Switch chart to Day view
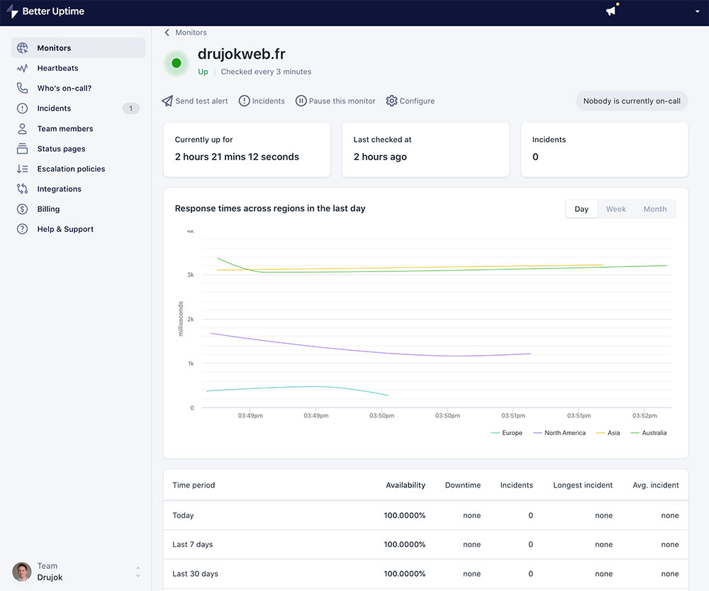The image size is (709, 591). coord(581,209)
